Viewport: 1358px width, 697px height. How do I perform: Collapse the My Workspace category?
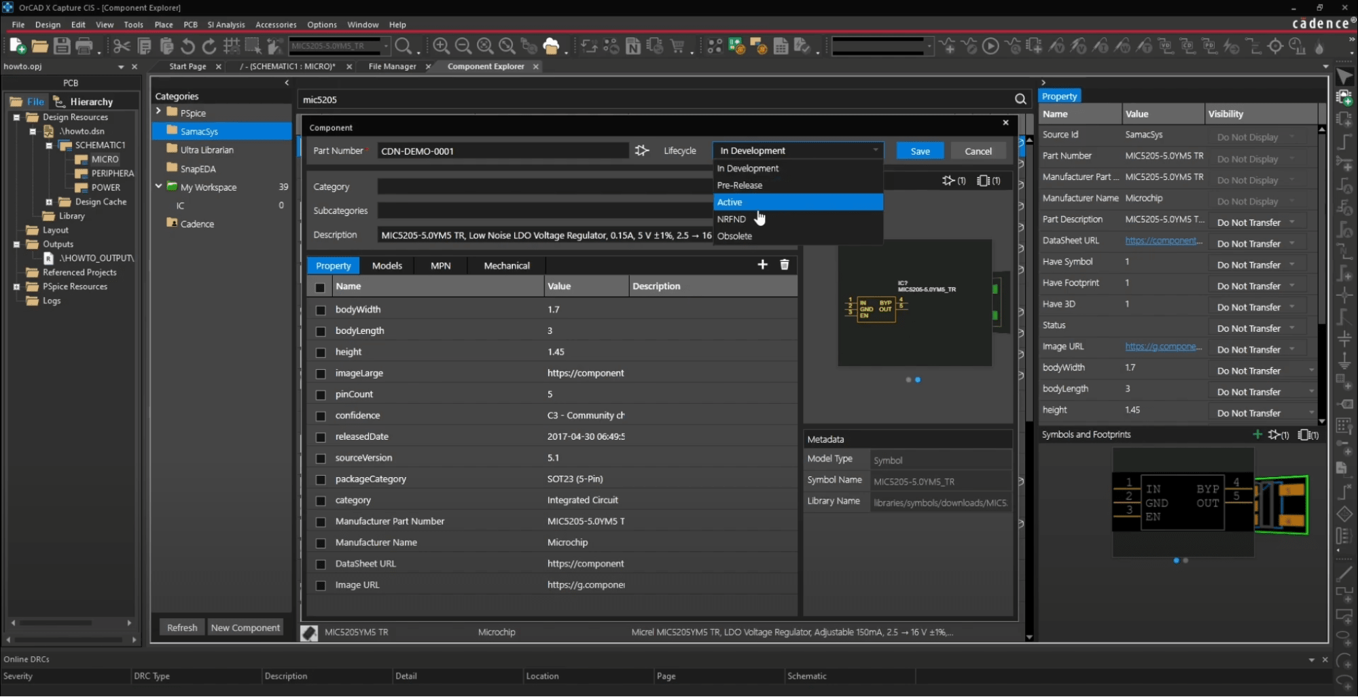(x=158, y=186)
